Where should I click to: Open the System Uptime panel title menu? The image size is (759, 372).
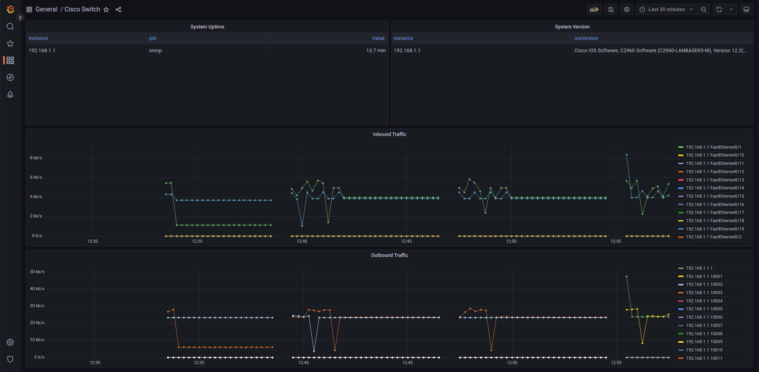pos(207,27)
